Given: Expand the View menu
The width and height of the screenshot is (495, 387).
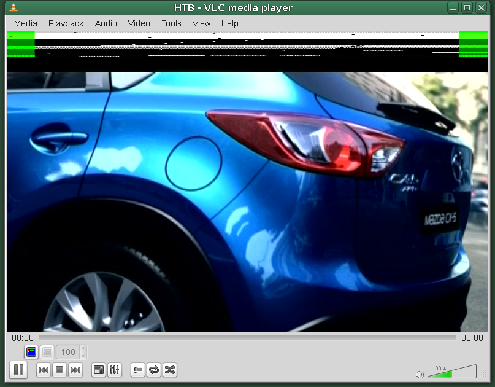Looking at the screenshot, I should coord(201,23).
